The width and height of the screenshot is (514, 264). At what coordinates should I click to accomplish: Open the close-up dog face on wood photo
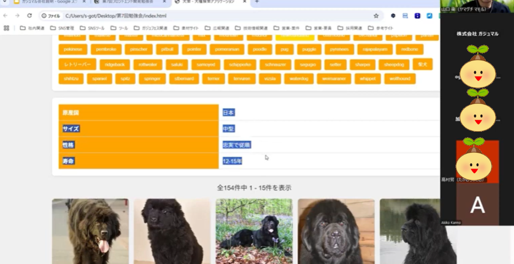pos(336,231)
